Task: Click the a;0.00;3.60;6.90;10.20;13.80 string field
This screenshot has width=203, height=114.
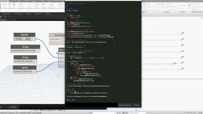Action: click(x=23, y=51)
